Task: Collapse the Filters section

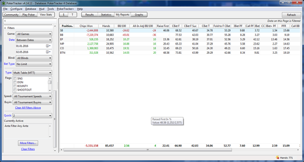Action: tap(5, 28)
